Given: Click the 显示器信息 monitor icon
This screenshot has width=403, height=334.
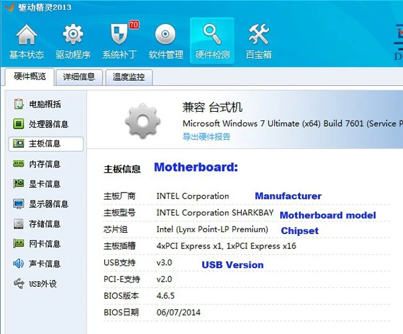Looking at the screenshot, I should point(19,204).
